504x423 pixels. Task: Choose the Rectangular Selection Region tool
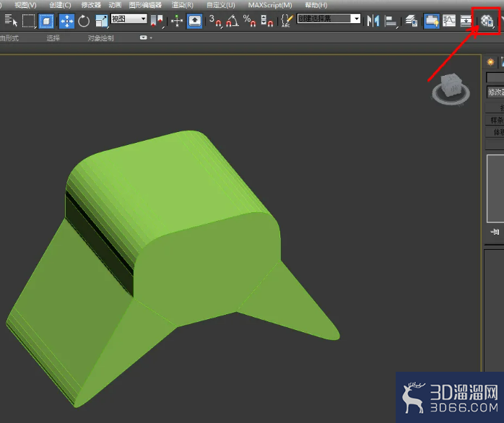tap(29, 21)
